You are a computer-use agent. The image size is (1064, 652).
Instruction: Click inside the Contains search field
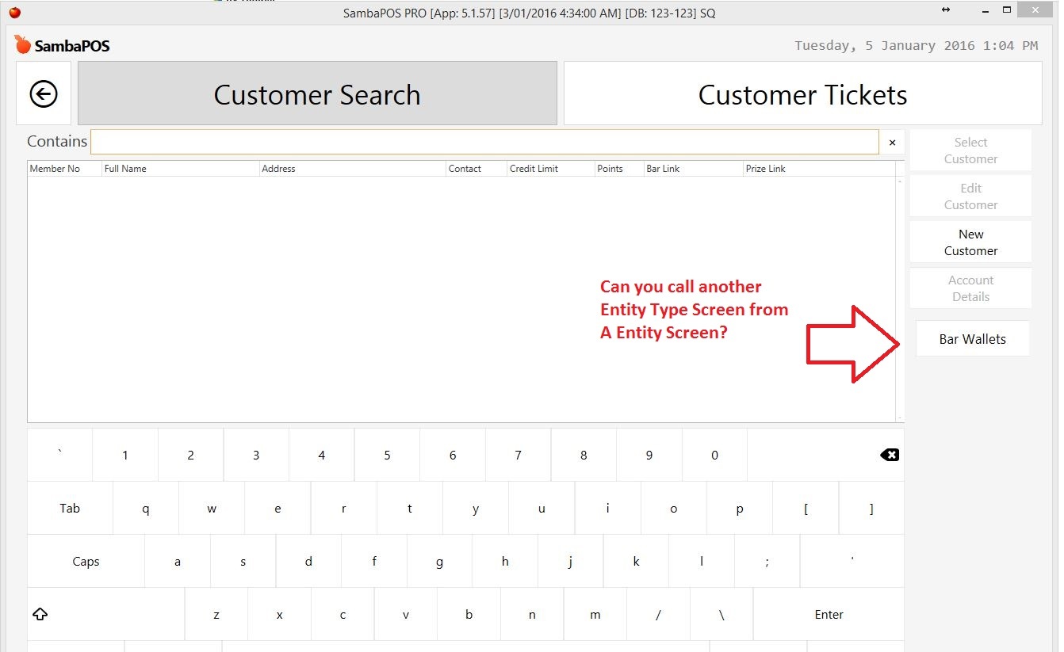pyautogui.click(x=484, y=142)
